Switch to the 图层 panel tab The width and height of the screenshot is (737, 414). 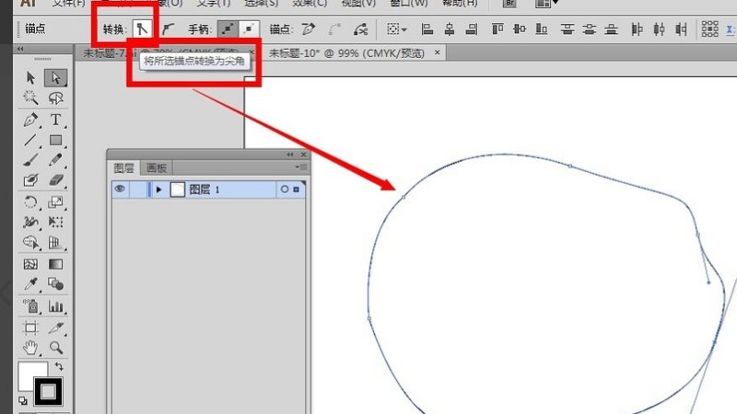pyautogui.click(x=124, y=168)
